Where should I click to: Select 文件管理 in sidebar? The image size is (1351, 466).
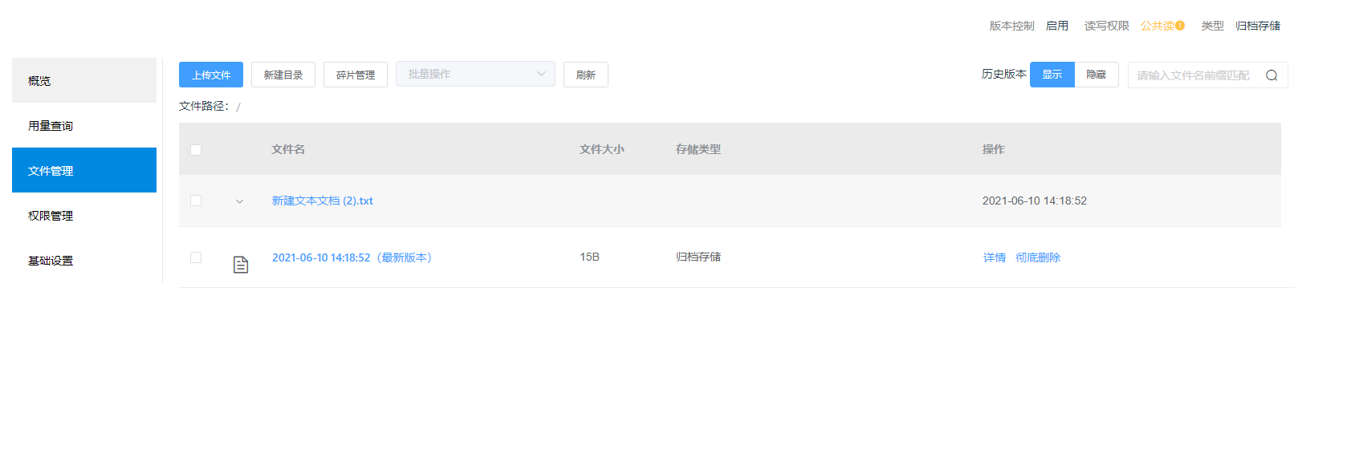[84, 170]
